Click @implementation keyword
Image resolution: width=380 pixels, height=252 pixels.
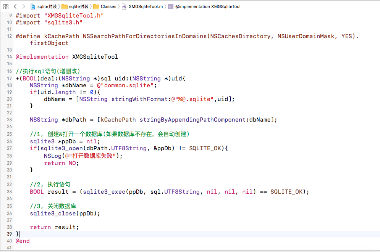tap(42, 57)
